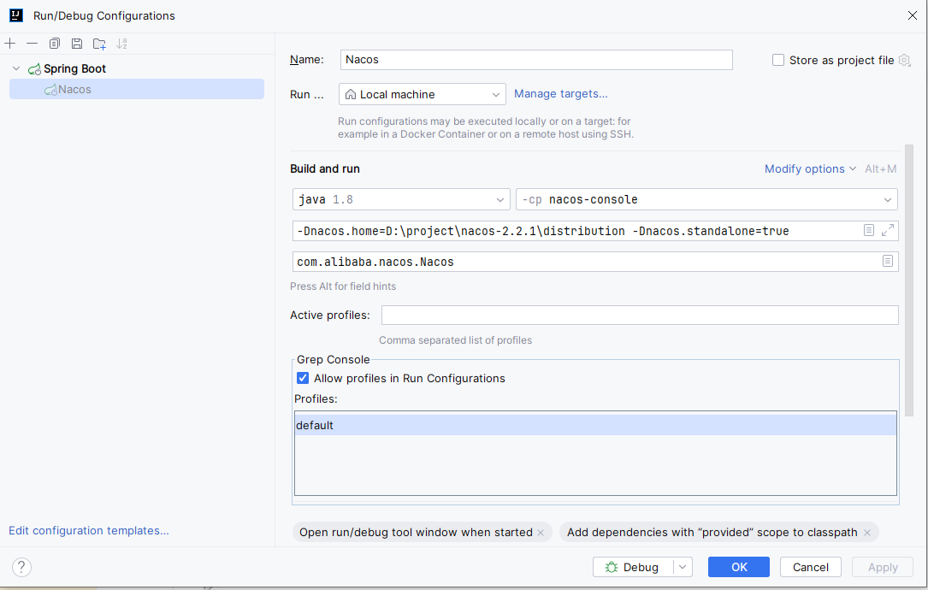Screen dimensions: 928x590
Task: Click the Add New Configuration plus icon
Action: 10,44
